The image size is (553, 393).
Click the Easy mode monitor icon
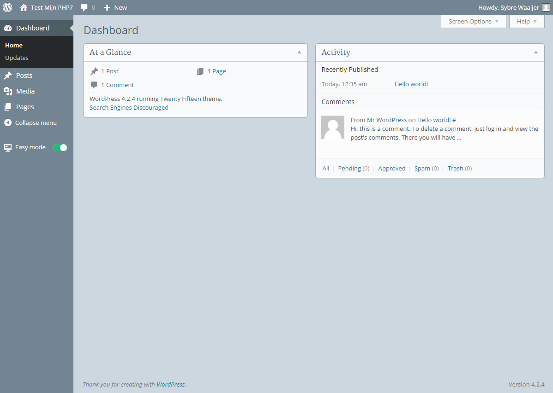(x=8, y=147)
